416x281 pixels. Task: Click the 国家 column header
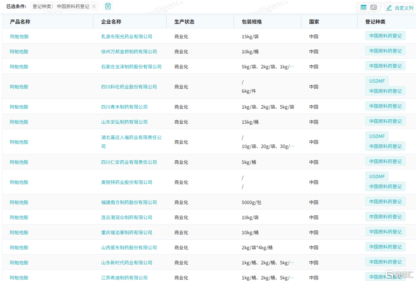point(314,22)
